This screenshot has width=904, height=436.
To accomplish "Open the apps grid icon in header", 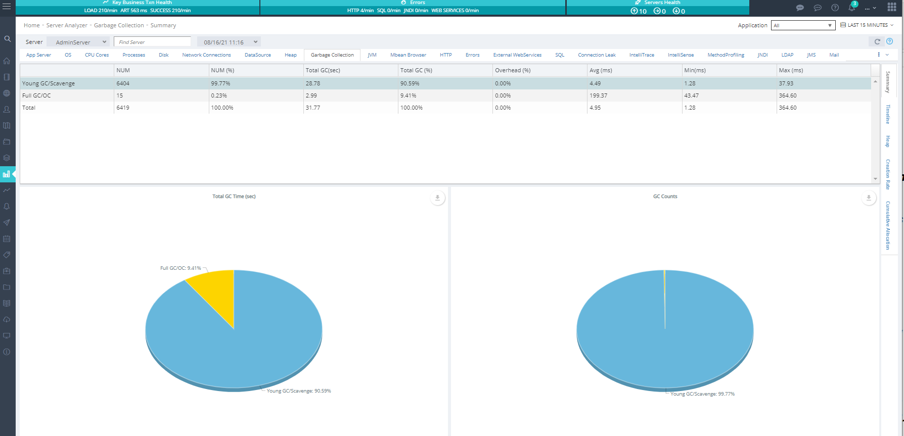I will coord(891,7).
